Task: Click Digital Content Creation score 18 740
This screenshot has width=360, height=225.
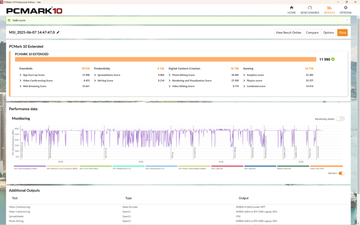Action: pos(235,69)
